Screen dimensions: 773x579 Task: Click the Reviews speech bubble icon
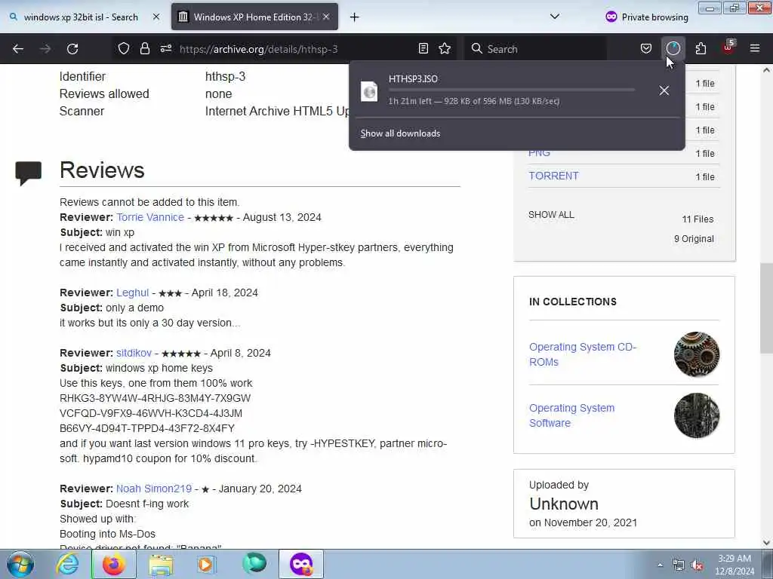click(x=28, y=173)
